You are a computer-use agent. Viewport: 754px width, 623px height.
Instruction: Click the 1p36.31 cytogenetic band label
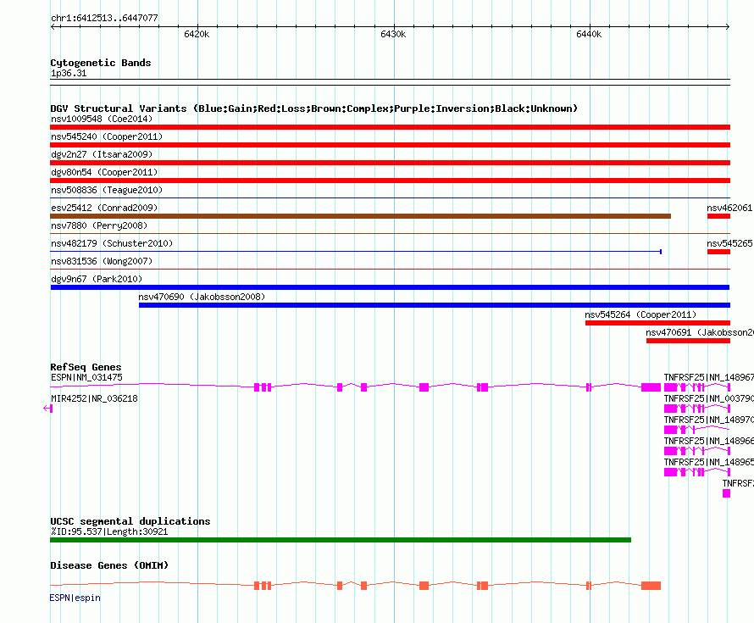(69, 73)
